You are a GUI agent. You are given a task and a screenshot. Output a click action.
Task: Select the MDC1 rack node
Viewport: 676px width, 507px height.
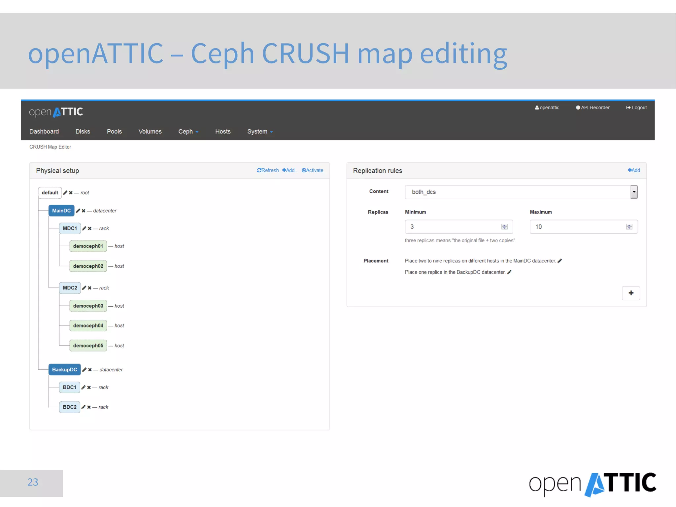pos(70,228)
